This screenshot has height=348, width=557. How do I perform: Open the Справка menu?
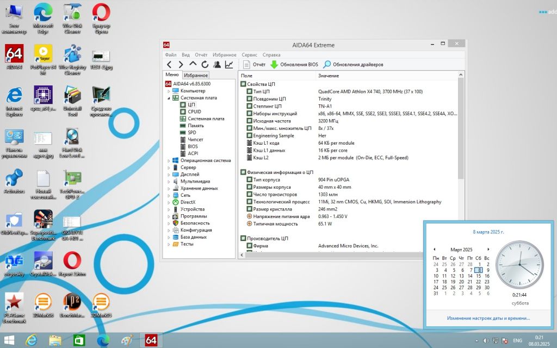click(272, 55)
